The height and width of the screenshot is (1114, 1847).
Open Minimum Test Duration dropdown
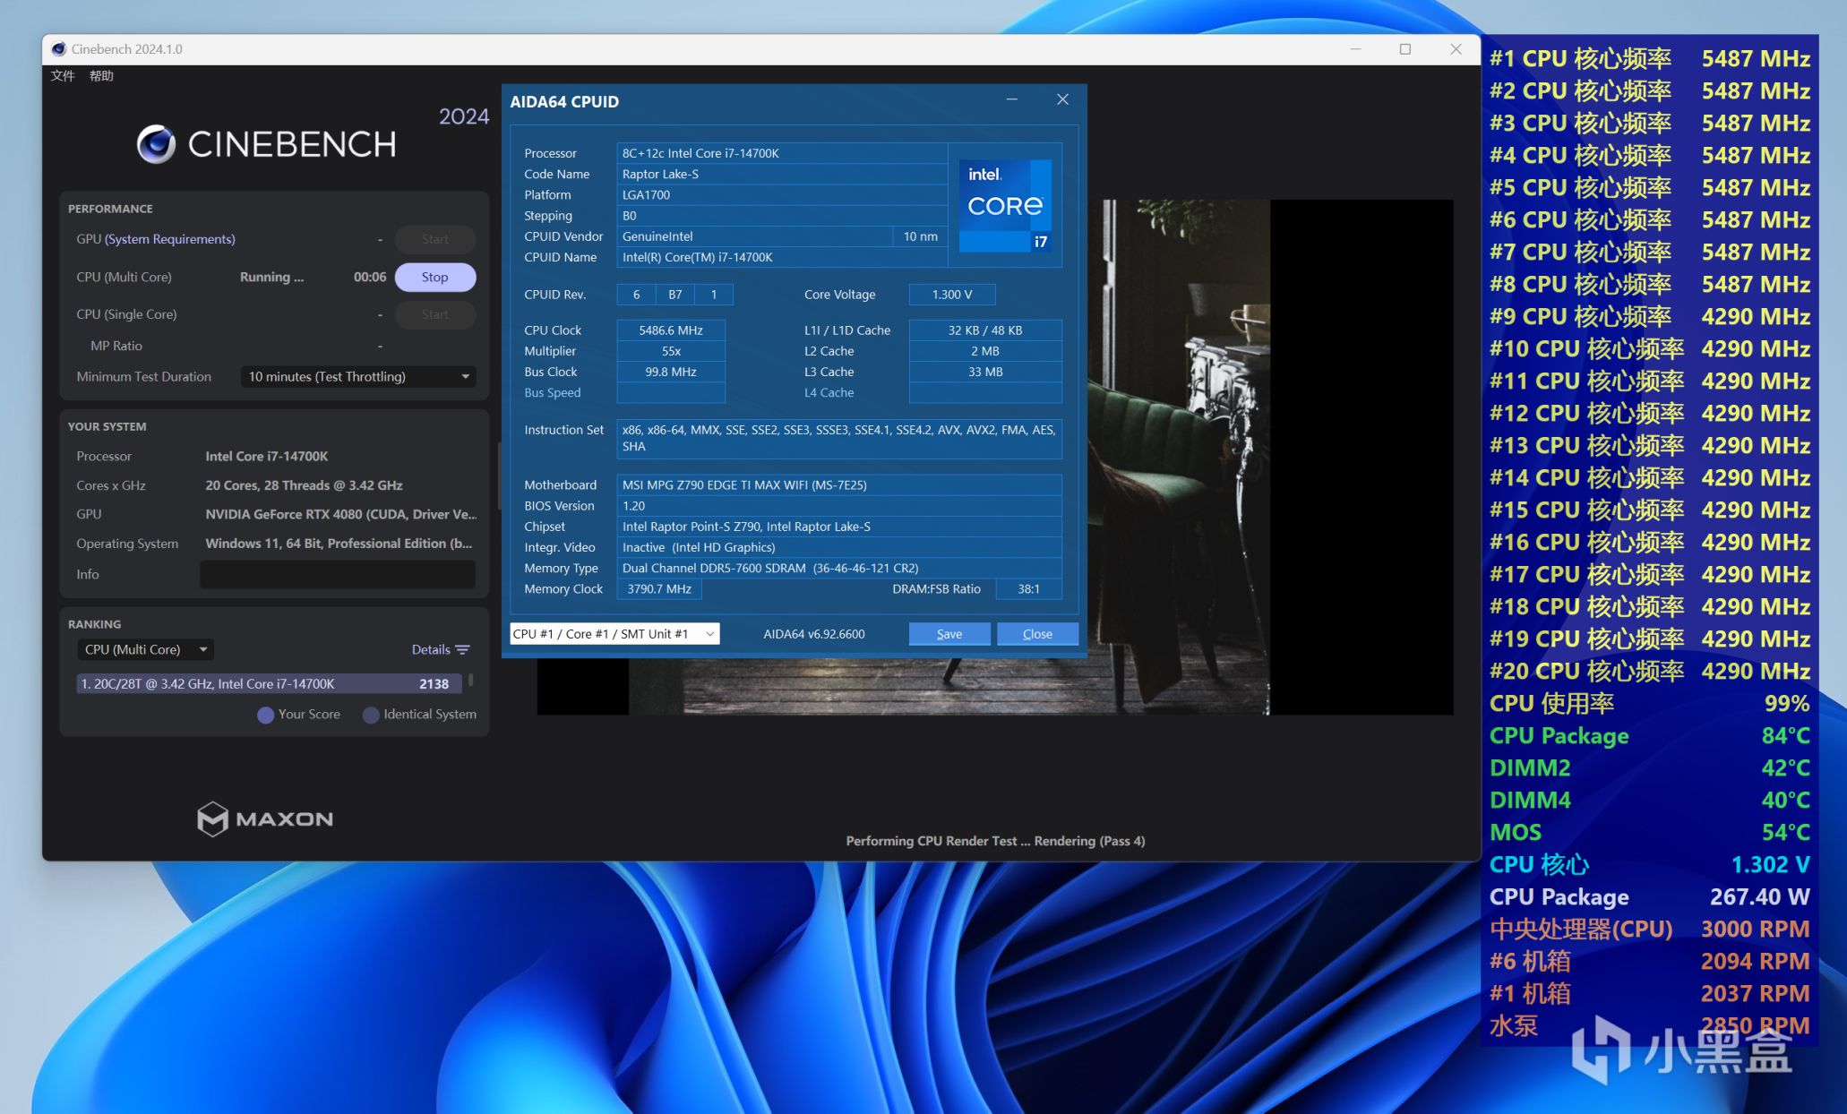pyautogui.click(x=357, y=377)
